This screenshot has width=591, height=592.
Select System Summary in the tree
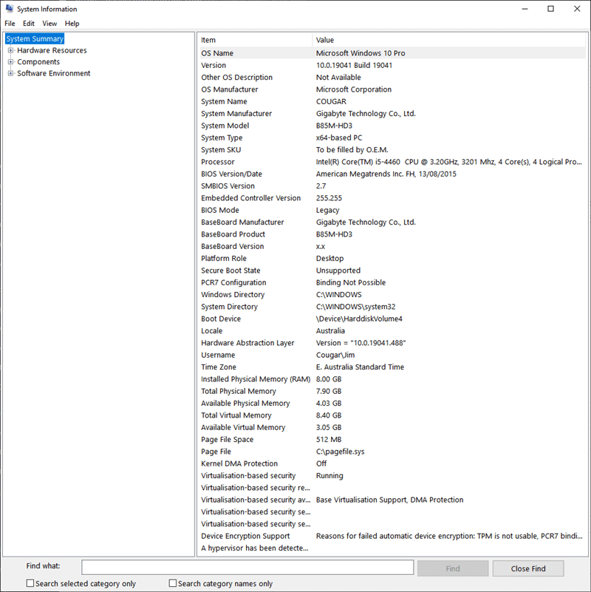coord(35,39)
